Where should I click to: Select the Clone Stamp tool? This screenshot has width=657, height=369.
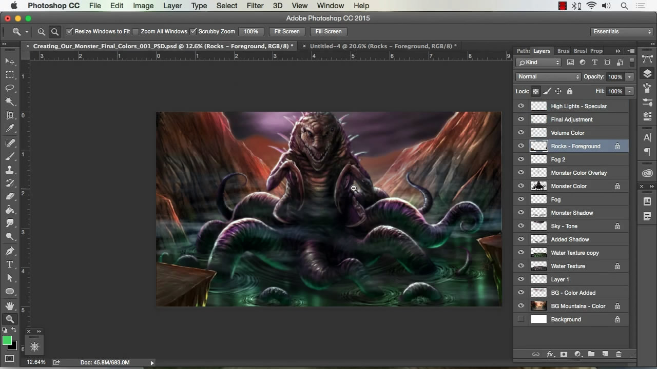[10, 170]
